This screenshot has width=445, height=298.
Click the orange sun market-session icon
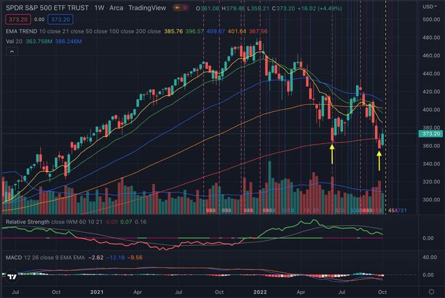(177, 8)
